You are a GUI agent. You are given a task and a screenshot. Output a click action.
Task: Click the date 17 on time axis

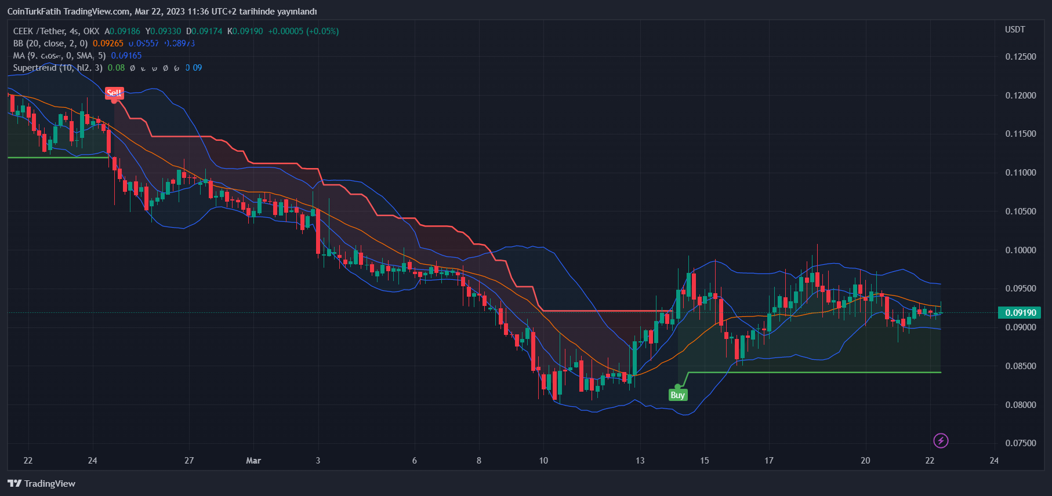click(x=769, y=461)
